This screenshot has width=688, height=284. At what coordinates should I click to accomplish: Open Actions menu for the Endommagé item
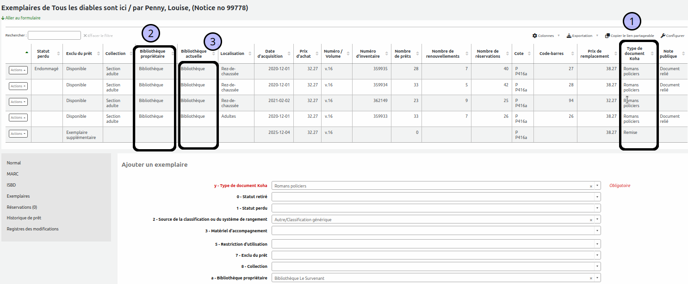18,70
